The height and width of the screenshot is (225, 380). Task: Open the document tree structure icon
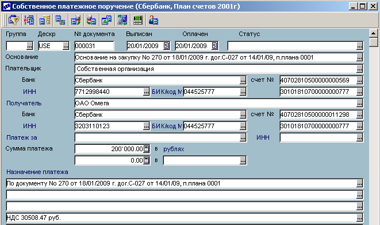tap(45, 20)
